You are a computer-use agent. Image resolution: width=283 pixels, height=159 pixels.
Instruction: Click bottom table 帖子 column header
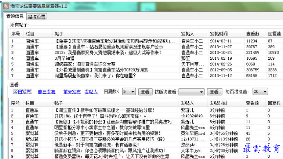tap(59, 103)
